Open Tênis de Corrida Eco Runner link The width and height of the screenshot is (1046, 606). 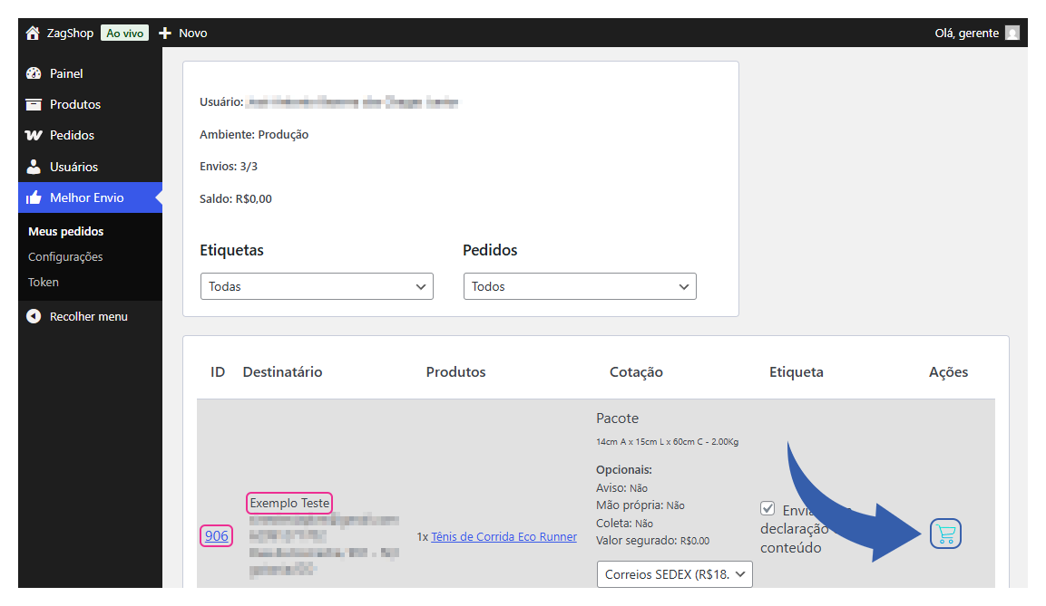[x=503, y=537]
